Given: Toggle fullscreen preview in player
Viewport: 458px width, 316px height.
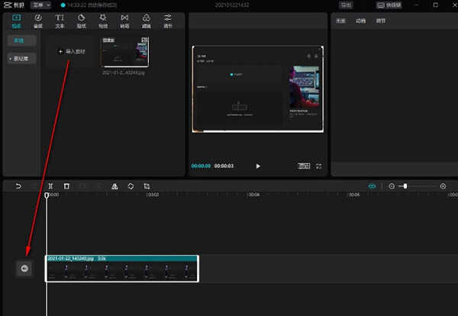Looking at the screenshot, I should 318,166.
